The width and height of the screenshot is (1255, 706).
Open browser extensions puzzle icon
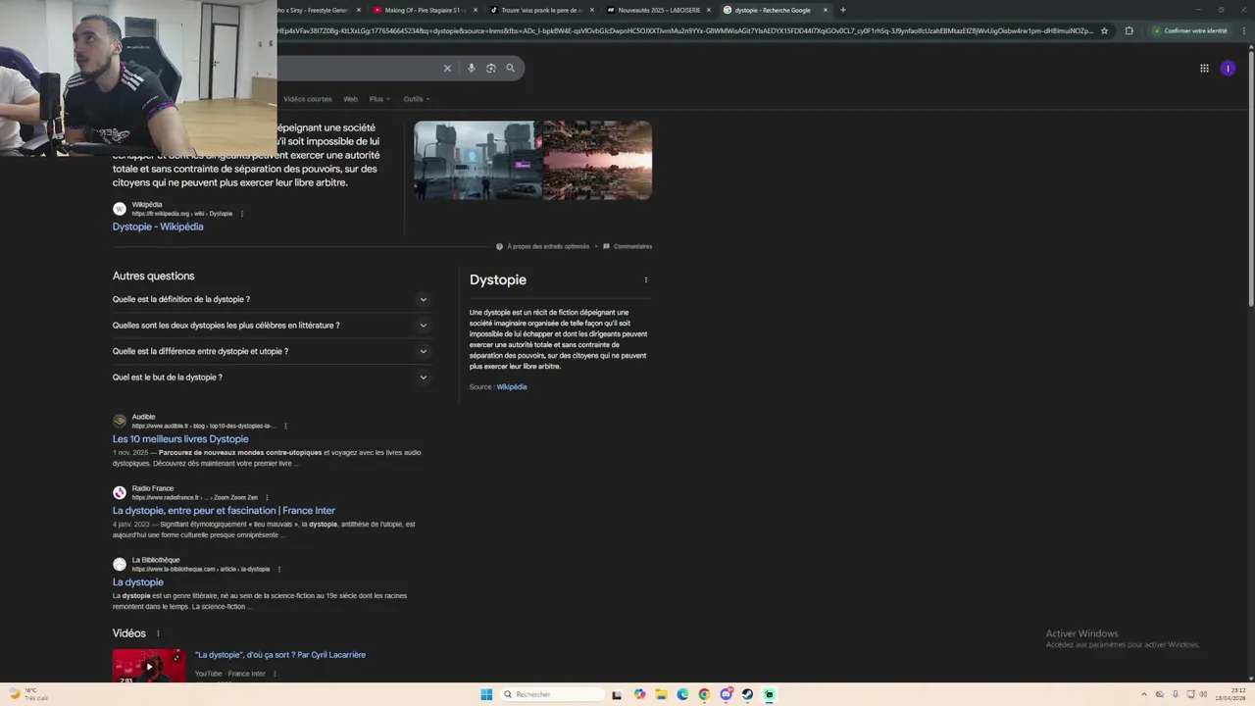point(1129,30)
